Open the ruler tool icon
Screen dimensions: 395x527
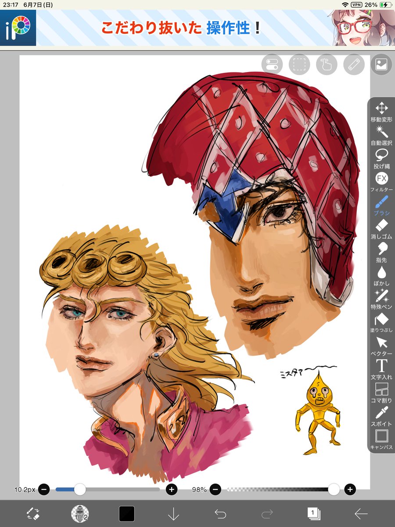point(354,65)
